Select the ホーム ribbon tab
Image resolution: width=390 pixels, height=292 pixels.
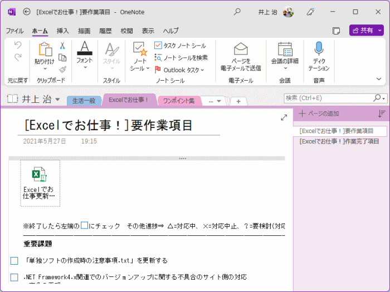click(40, 31)
